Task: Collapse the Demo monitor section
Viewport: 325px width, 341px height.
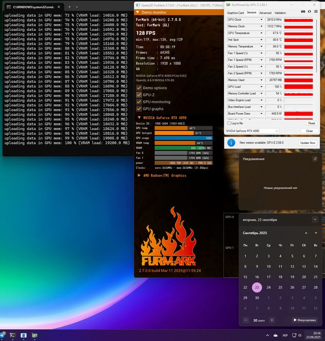Action: 138,12
